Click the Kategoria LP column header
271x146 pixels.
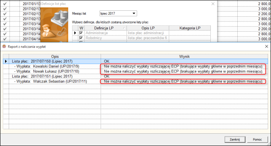coord(190,28)
